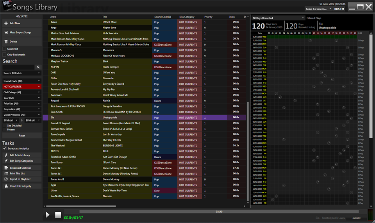Screen dimensions: 375x223
Task: Click the Songs Library logo icon
Action: (7, 6)
